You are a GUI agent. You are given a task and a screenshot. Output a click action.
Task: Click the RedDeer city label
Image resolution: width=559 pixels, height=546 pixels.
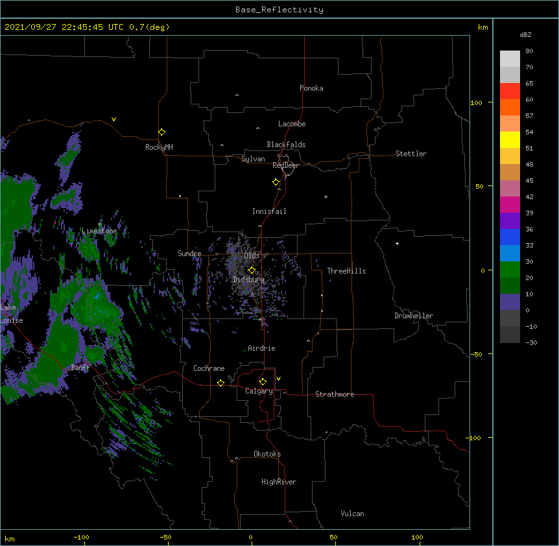[x=285, y=165]
